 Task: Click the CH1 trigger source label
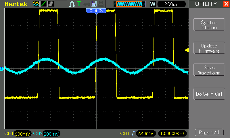pyautogui.click(x=124, y=133)
